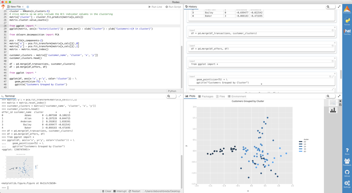Run the current line

coord(155,7)
